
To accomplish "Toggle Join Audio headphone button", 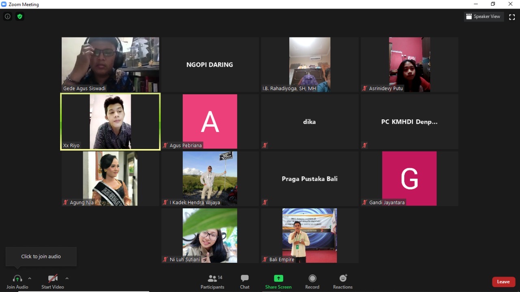I will click(x=17, y=282).
